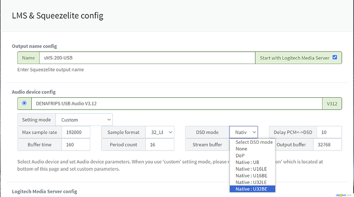354x197 pixels.
Task: Click the Buffer time value field
Action: (x=76, y=144)
